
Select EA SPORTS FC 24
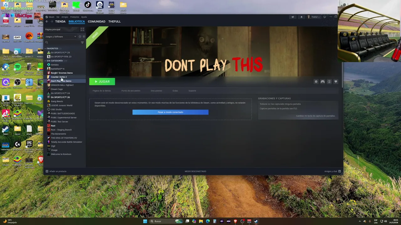click(60, 93)
